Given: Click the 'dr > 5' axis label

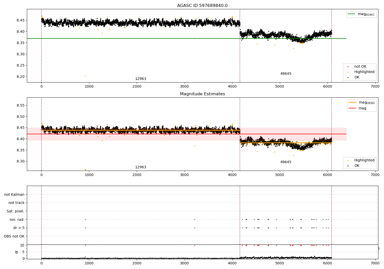Looking at the screenshot, I should coord(19,228).
